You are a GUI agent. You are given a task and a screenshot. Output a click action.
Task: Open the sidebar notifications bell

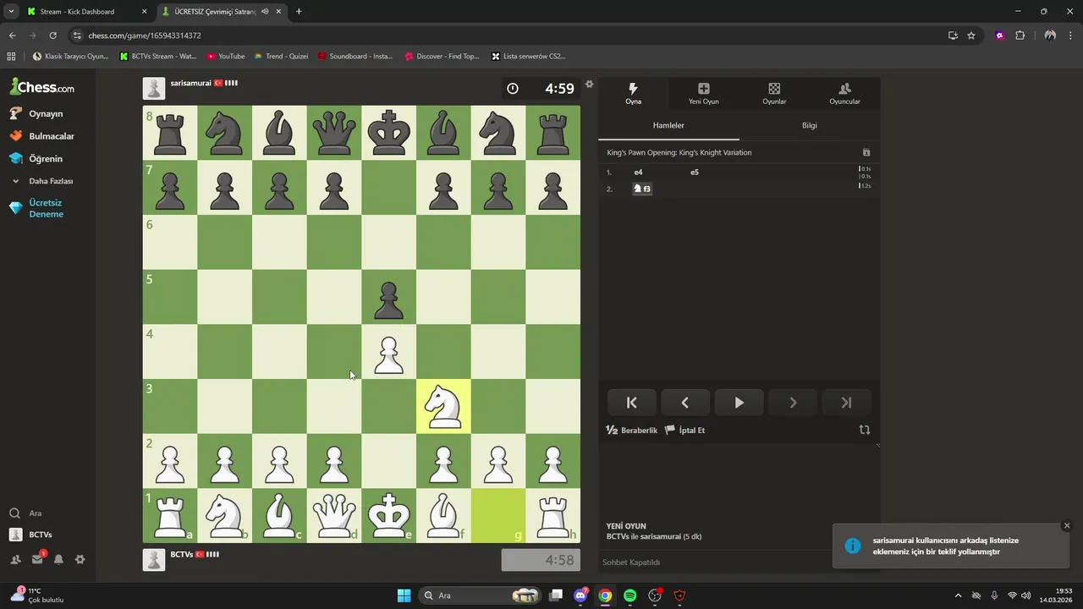point(58,559)
